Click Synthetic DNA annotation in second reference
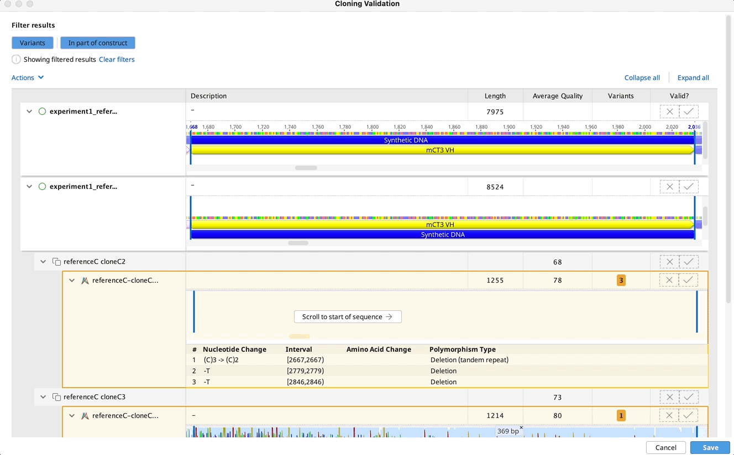Viewport: 734px width, 455px height. (442, 235)
